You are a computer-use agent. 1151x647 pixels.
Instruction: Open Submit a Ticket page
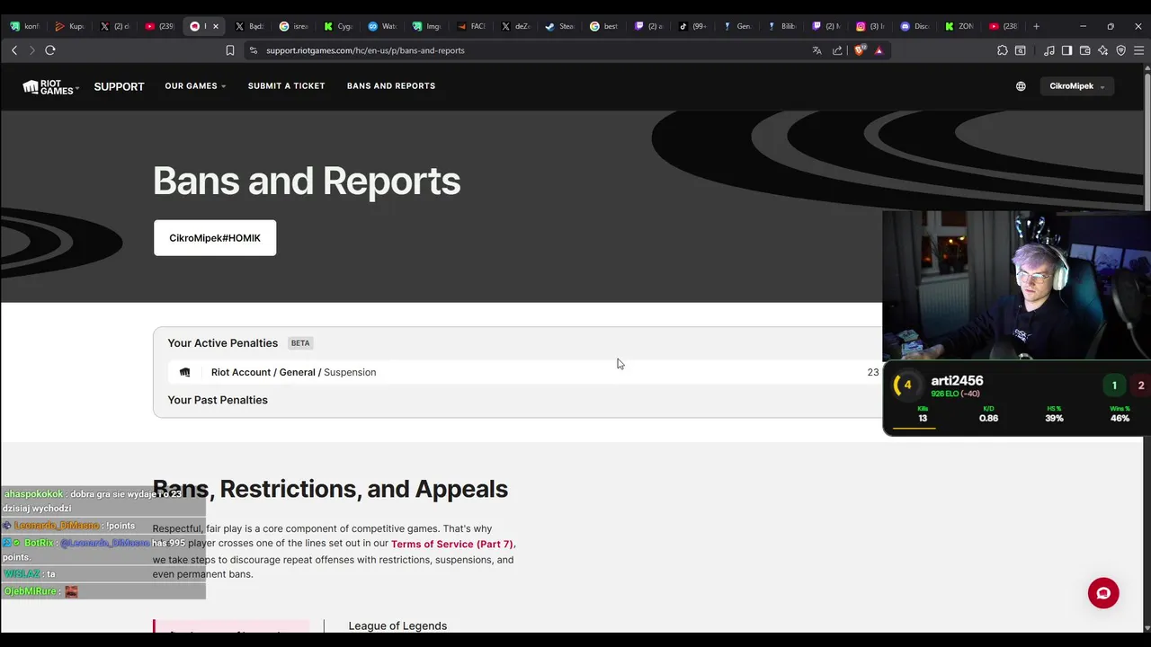[x=286, y=86]
